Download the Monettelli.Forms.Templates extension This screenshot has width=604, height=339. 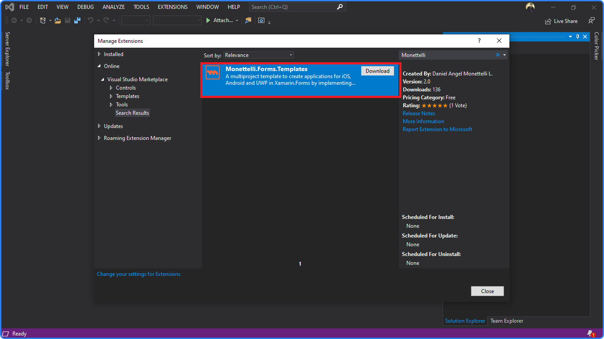377,71
